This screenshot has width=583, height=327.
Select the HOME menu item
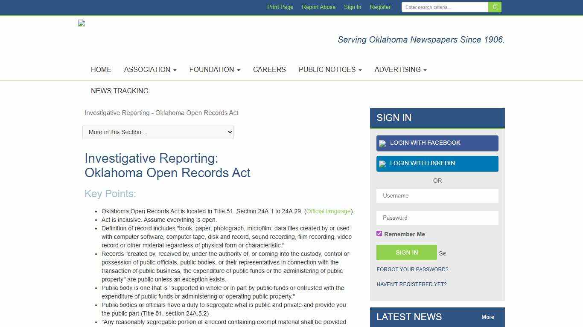[101, 69]
